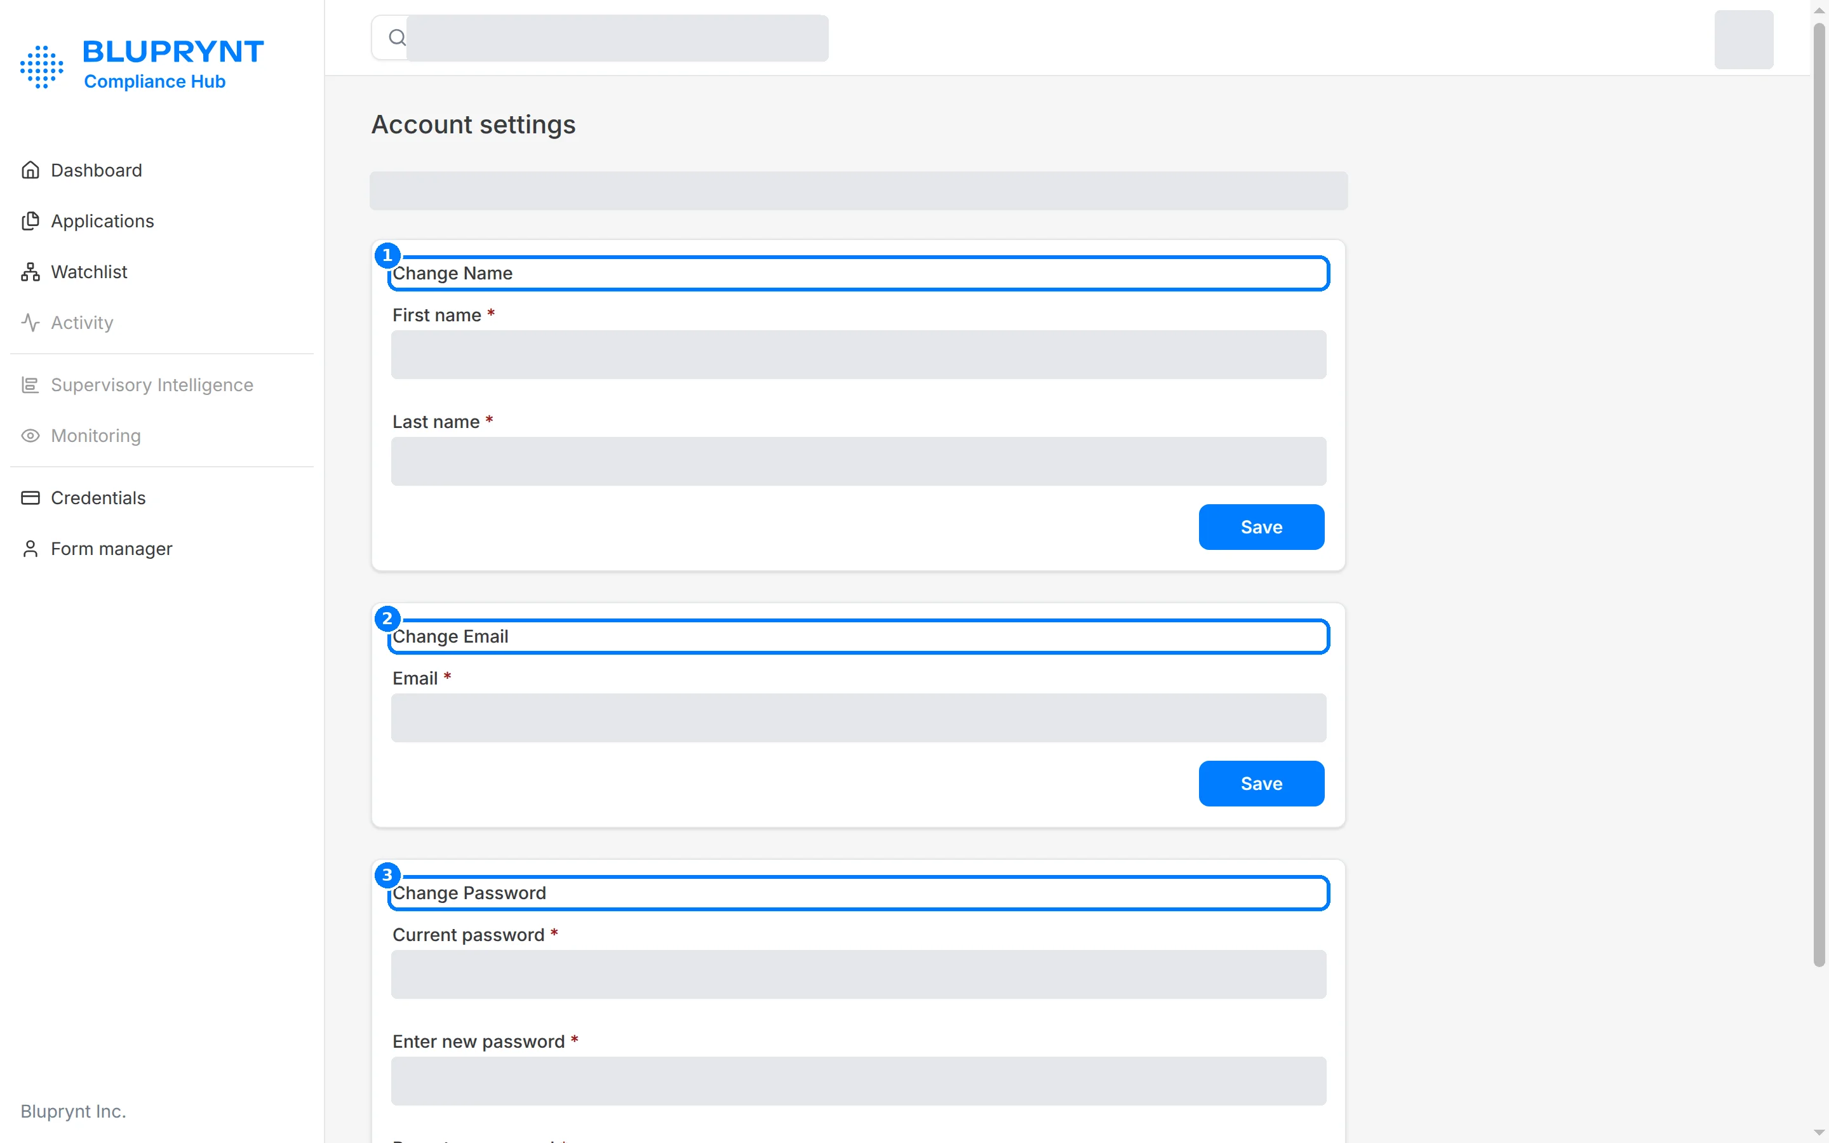1829x1143 pixels.
Task: Click the Change Email heading
Action: pyautogui.click(x=450, y=636)
